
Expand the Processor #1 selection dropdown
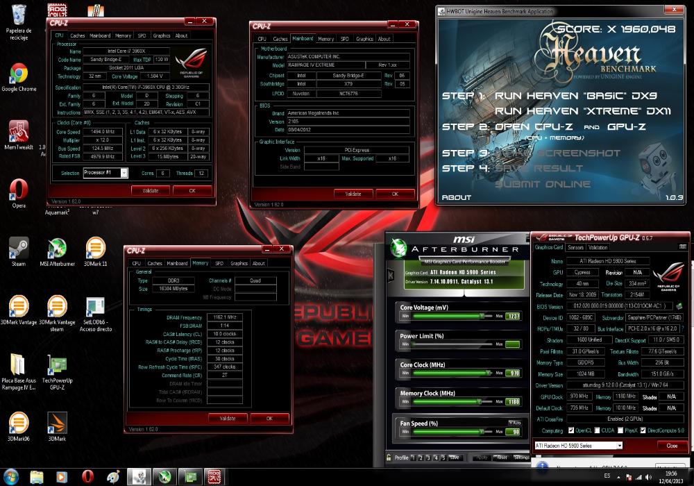pyautogui.click(x=124, y=173)
